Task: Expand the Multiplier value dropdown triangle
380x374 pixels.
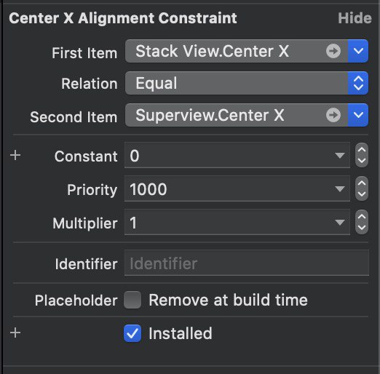Action: (339, 222)
